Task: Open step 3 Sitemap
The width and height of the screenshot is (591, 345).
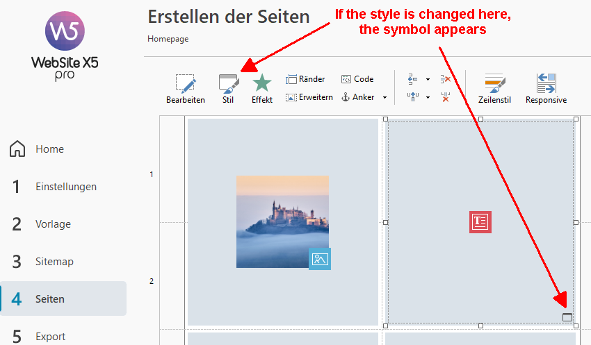Action: (x=54, y=262)
